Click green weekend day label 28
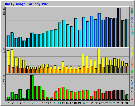The height and width of the screenshot is (106, 135). pos(115,103)
